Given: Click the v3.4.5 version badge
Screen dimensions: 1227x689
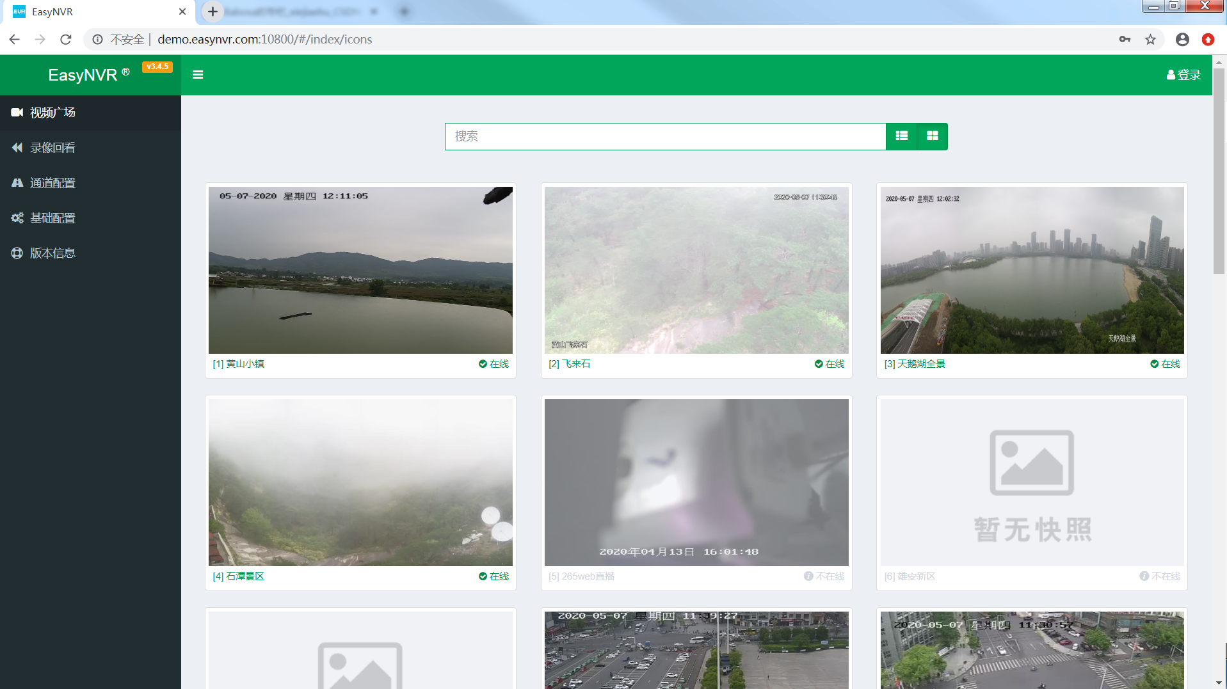Looking at the screenshot, I should click(157, 67).
